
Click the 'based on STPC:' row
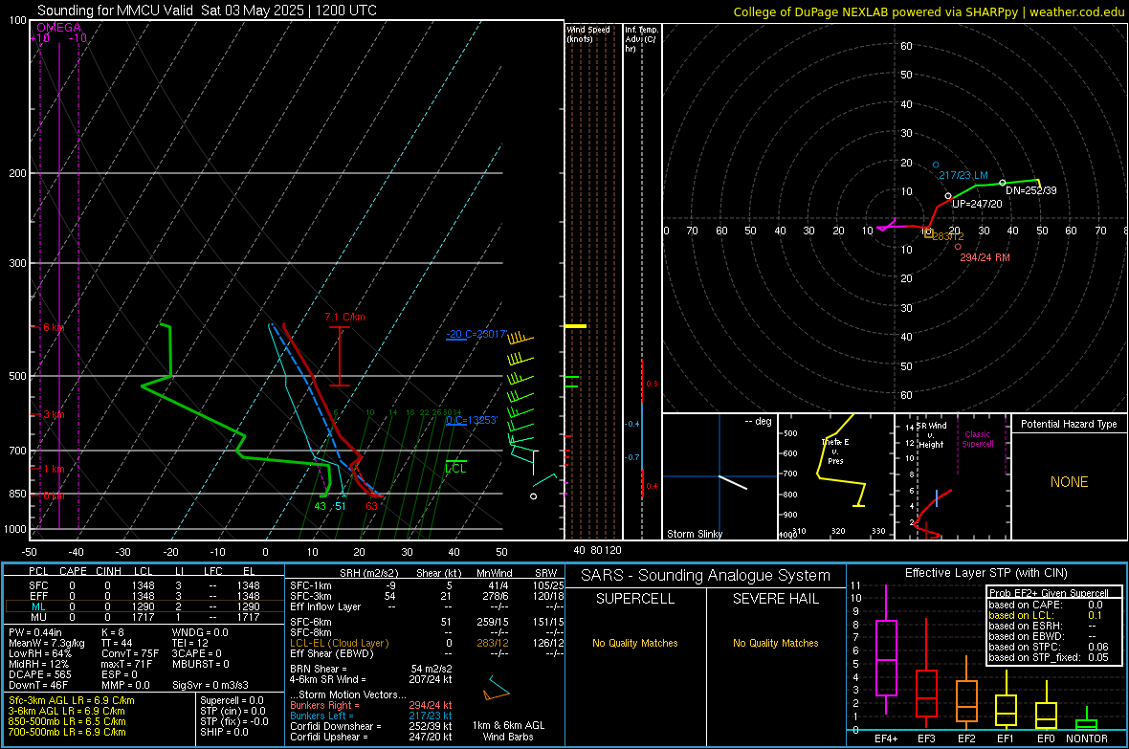click(x=1049, y=647)
